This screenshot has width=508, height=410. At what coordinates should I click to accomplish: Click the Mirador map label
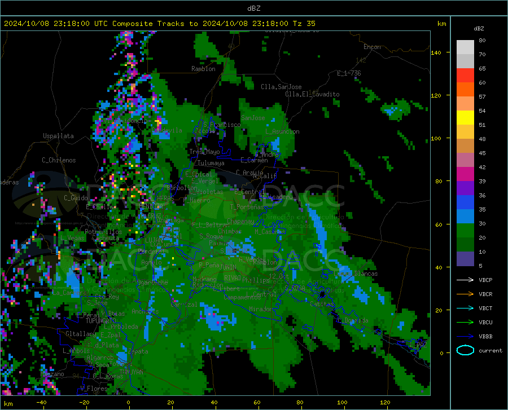click(x=261, y=309)
